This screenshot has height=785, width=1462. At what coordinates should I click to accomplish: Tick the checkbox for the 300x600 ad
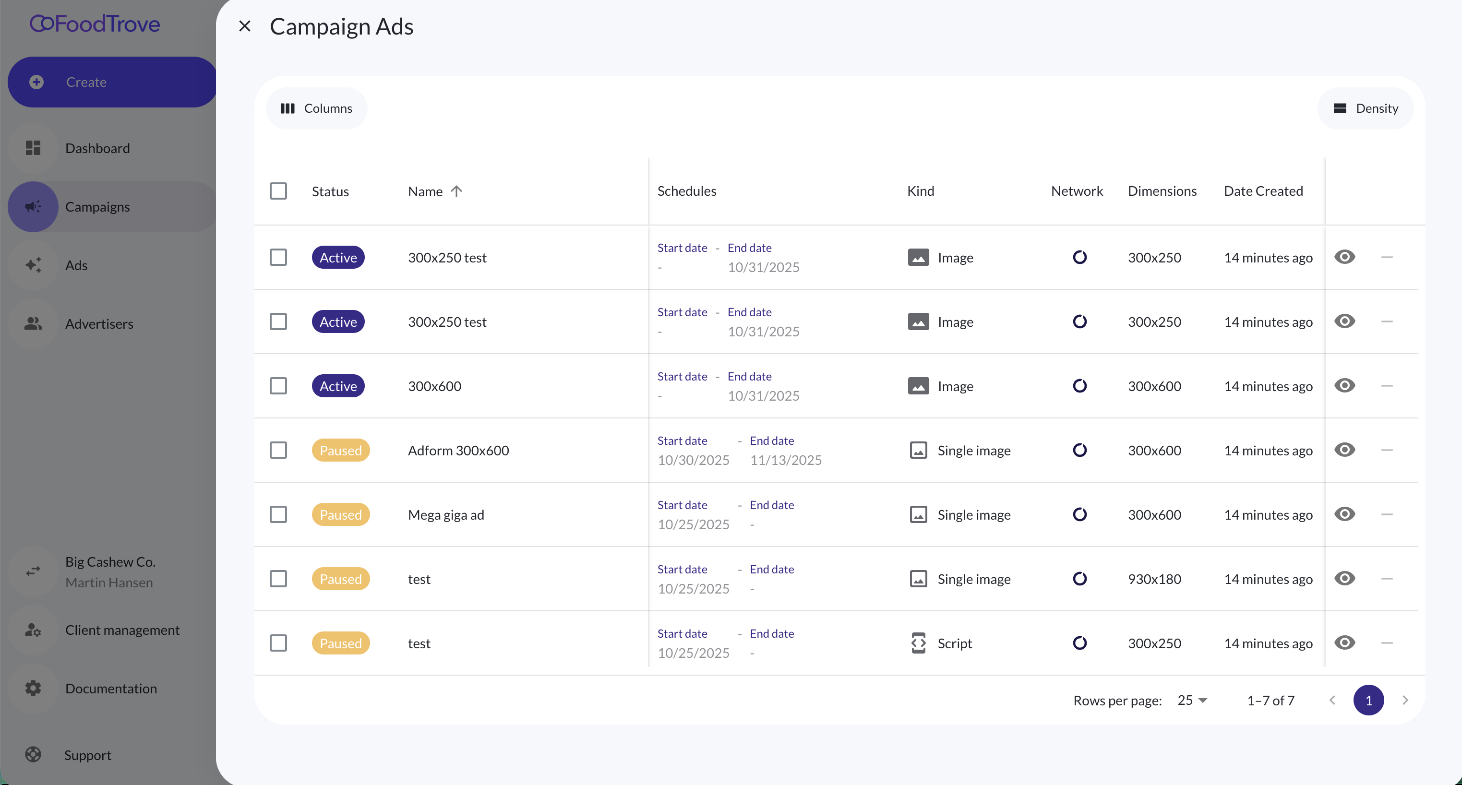(278, 386)
